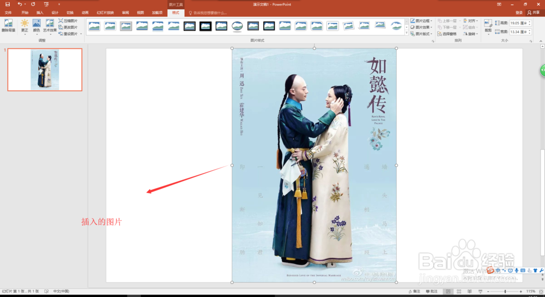The height and width of the screenshot is (297, 545).
Task: Toggle the 批注 comments pane
Action: [x=432, y=292]
